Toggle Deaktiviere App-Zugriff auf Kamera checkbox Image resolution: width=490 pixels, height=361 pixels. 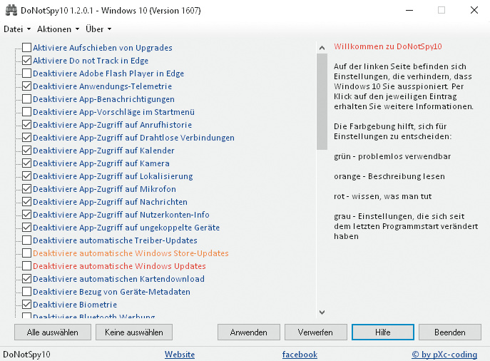click(26, 163)
